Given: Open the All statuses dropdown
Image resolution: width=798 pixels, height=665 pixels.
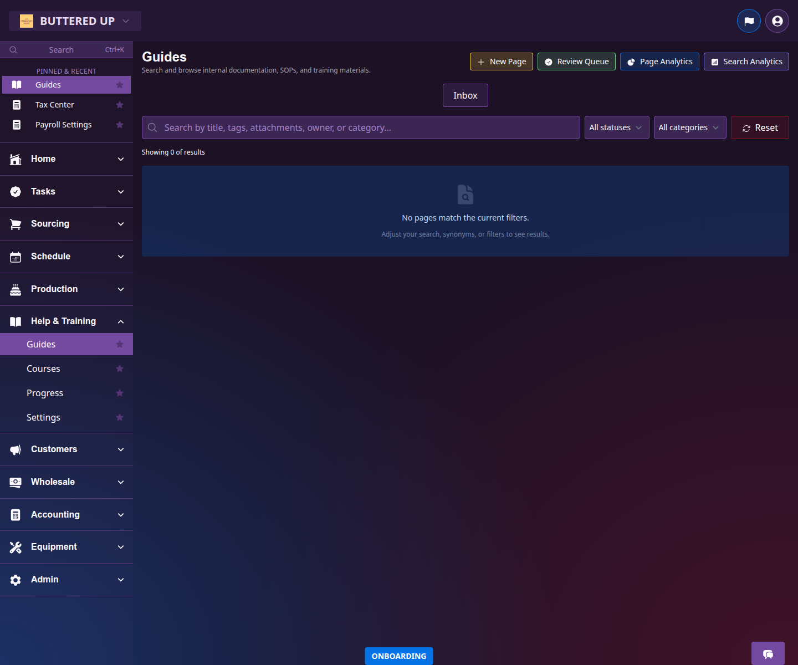Looking at the screenshot, I should click(x=616, y=127).
